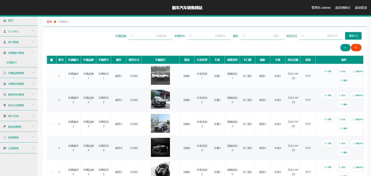Viewport: 371px width, 176px height.
Task: Open the sports car thumbnail in row 5
Action: click(x=160, y=169)
